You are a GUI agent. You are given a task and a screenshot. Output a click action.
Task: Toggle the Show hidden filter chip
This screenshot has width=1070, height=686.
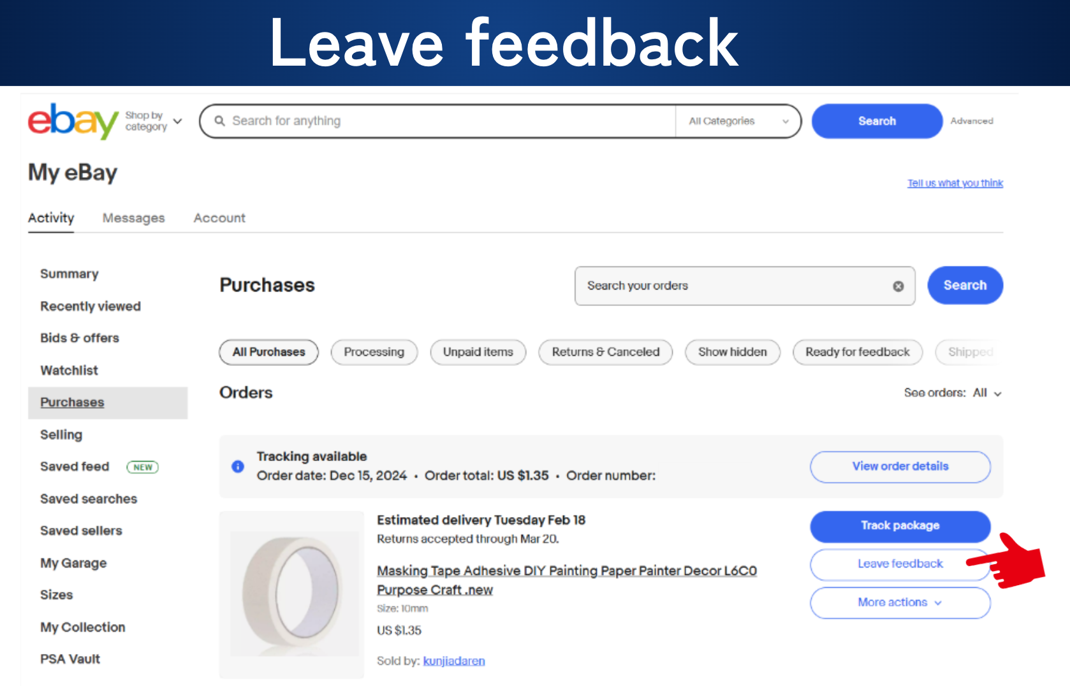click(733, 352)
